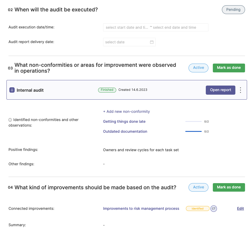Click the Edit link for connected improvements

tap(240, 209)
